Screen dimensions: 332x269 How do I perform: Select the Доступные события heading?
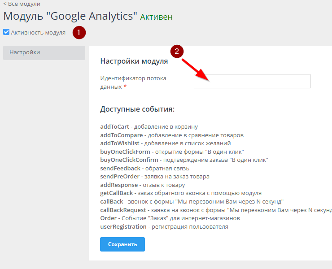coord(137,109)
